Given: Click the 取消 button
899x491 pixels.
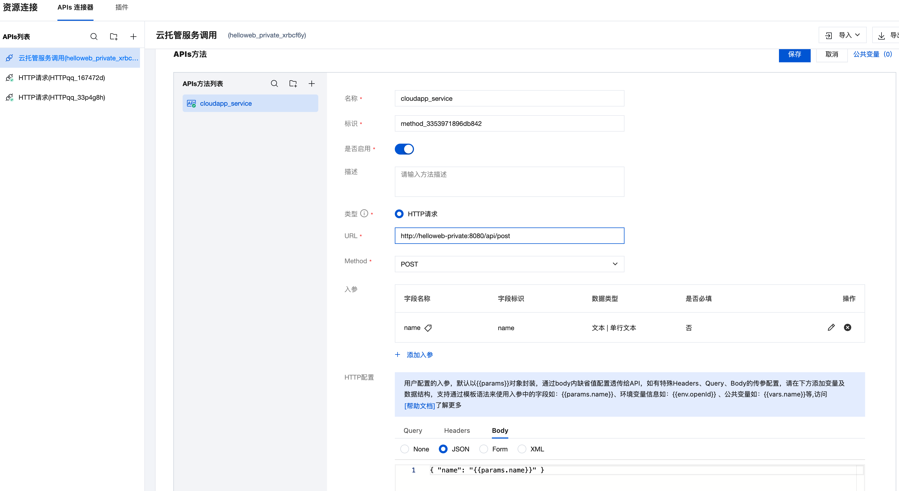Looking at the screenshot, I should click(832, 54).
